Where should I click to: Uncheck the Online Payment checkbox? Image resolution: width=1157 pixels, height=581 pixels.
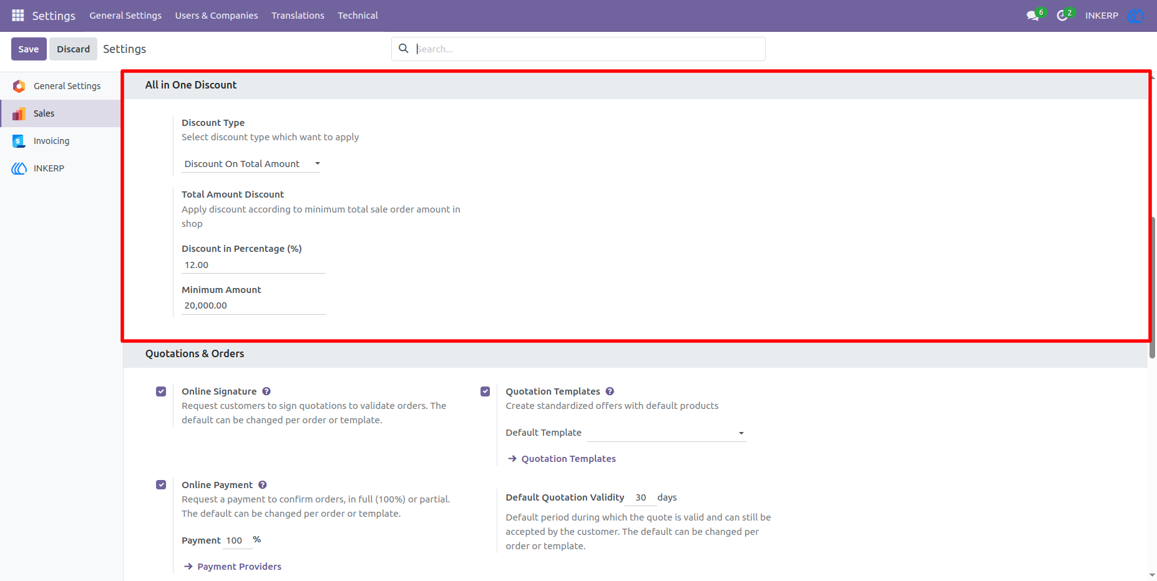point(161,485)
